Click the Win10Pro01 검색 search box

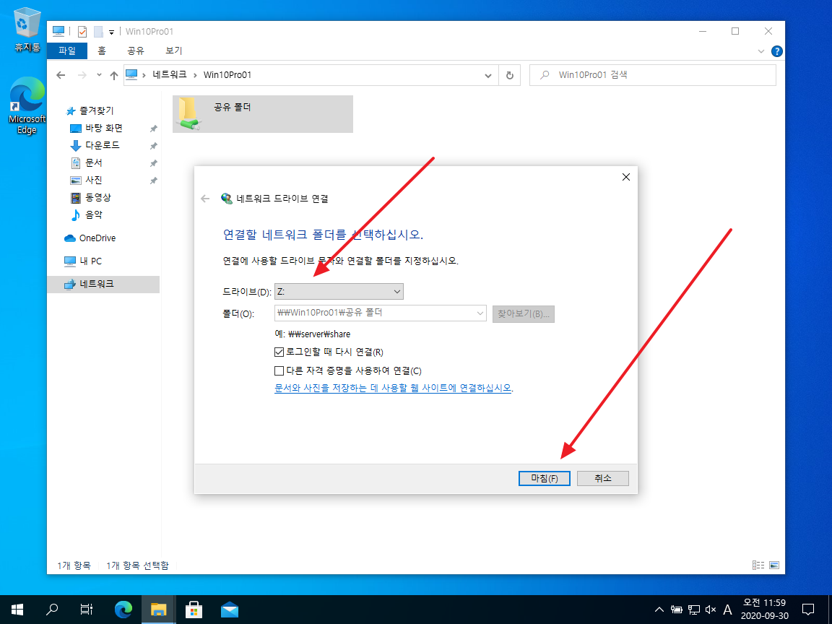pyautogui.click(x=653, y=75)
